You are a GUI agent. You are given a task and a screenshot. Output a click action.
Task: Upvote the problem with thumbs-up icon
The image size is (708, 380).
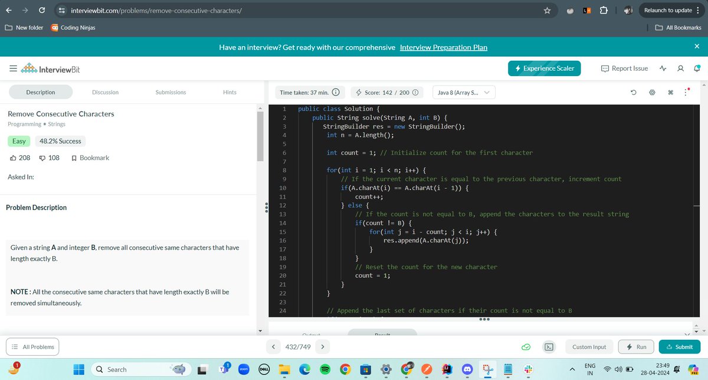coord(14,158)
